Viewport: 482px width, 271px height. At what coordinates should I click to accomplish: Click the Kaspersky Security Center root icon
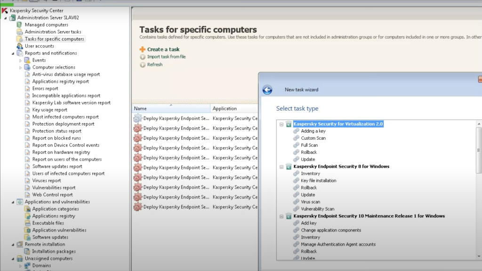5,10
